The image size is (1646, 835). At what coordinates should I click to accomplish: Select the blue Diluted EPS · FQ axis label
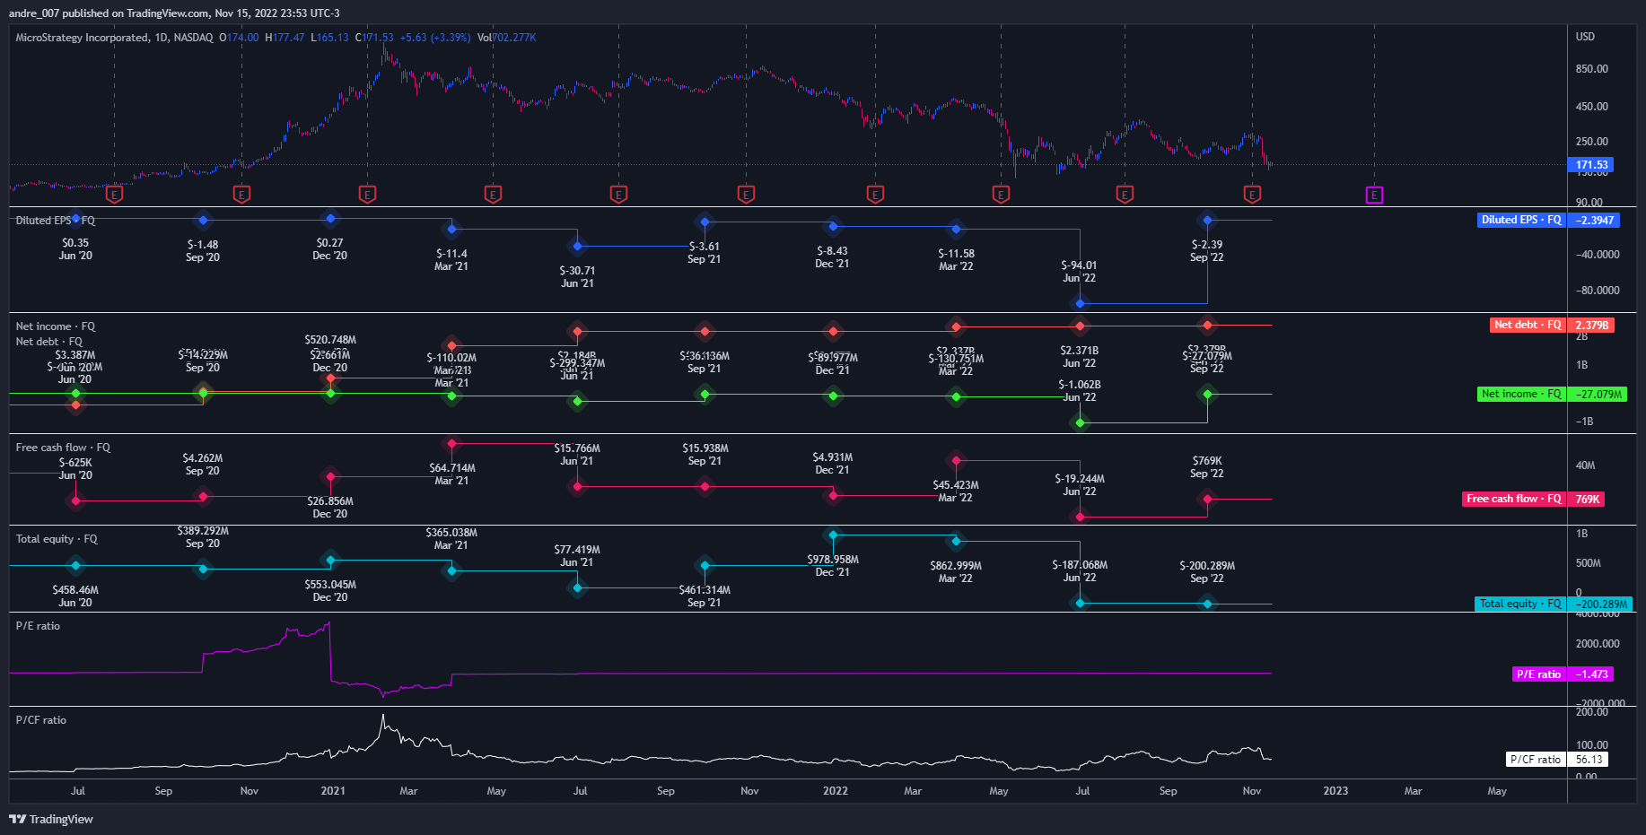[x=1521, y=220]
